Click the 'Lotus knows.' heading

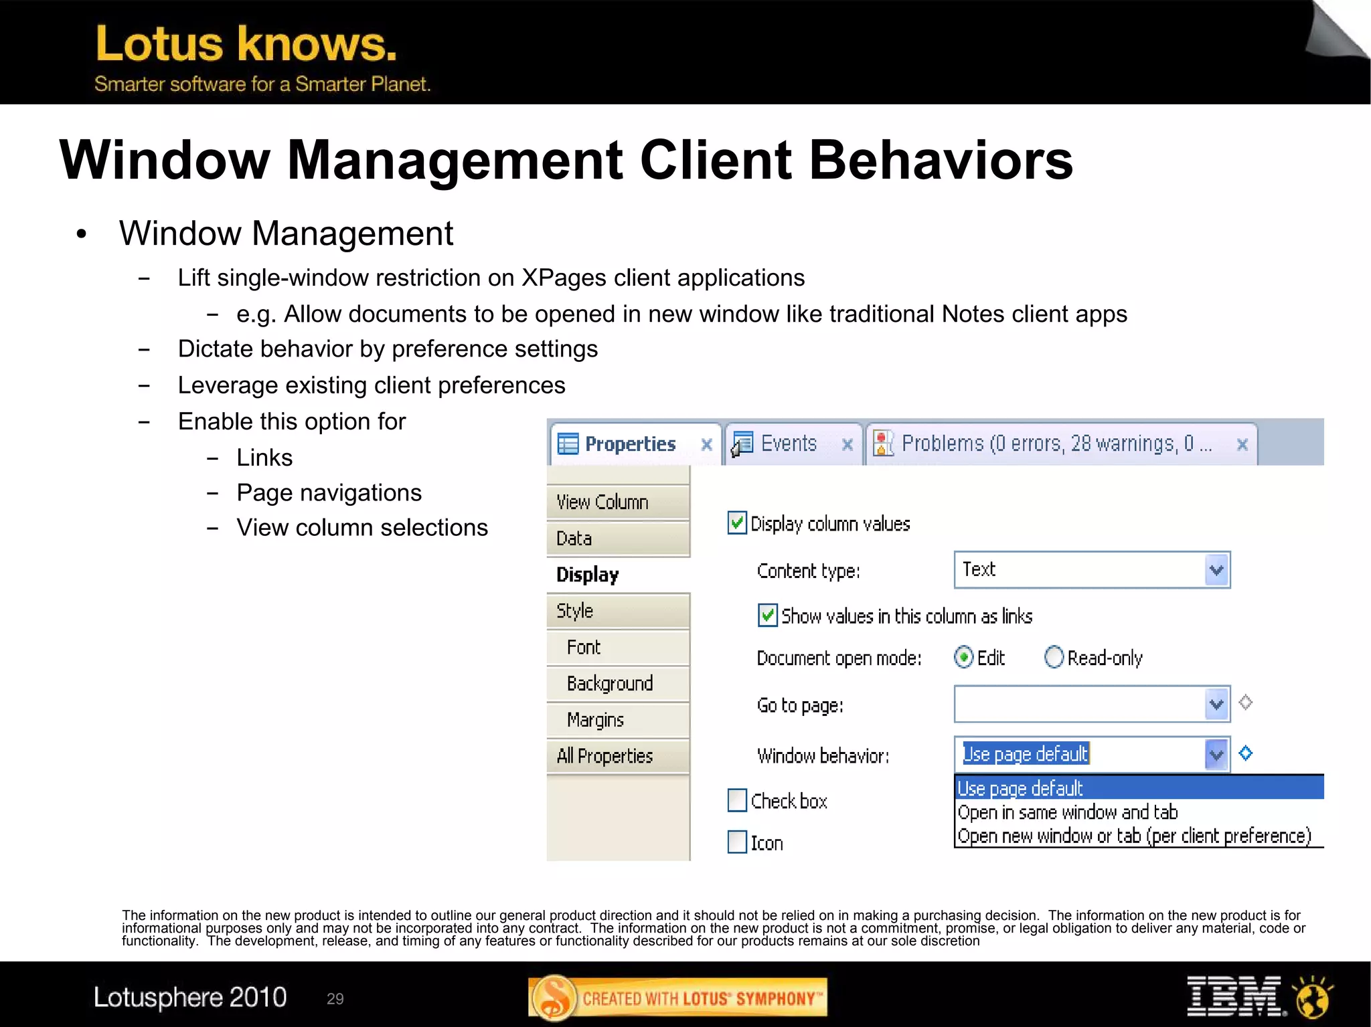click(246, 44)
